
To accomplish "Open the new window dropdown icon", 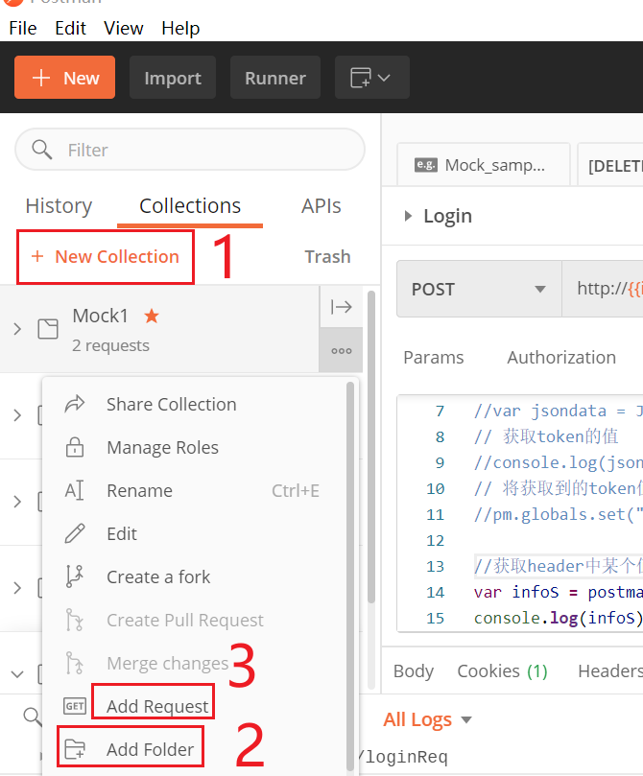I will tap(371, 78).
